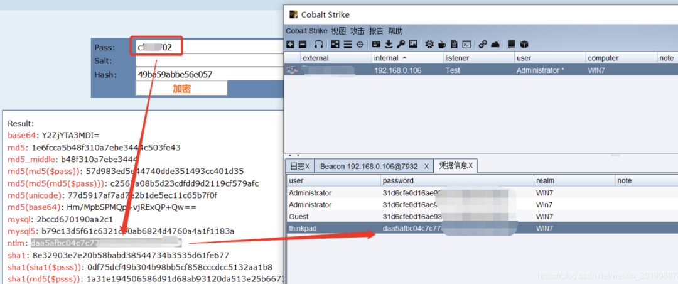This screenshot has width=678, height=284.
Task: Click the thinkpad password hash daa5afbc04c7c77
Action: click(x=413, y=228)
